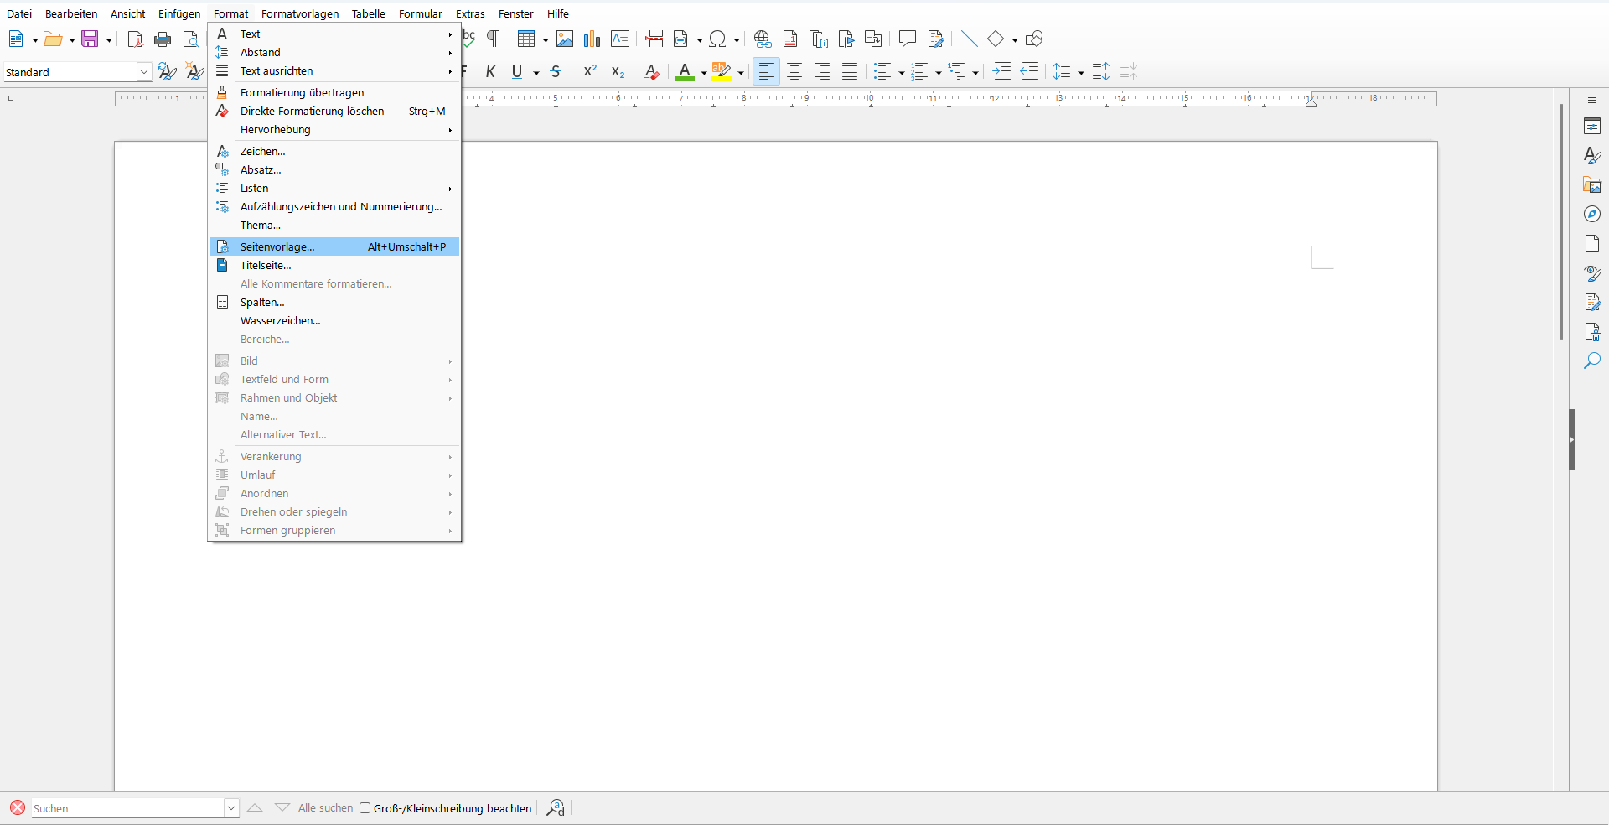Close the search toolbar with red X
The height and width of the screenshot is (825, 1609).
(18, 807)
